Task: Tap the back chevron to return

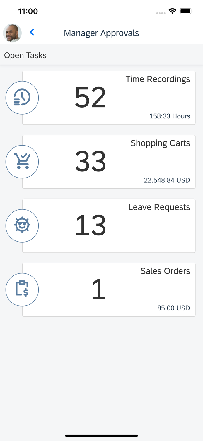Action: pyautogui.click(x=32, y=33)
